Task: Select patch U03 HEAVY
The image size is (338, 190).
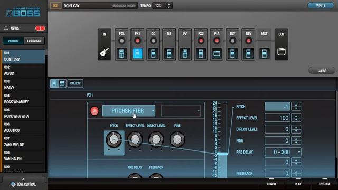Action: [x=24, y=85]
